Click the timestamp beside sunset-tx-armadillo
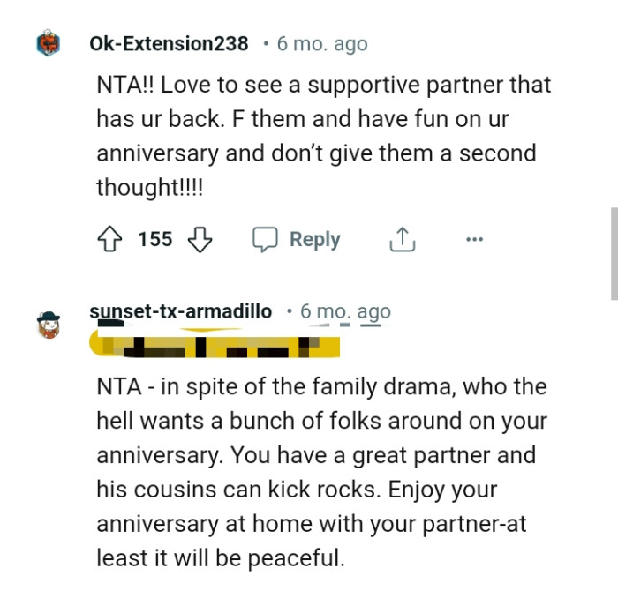 345,311
